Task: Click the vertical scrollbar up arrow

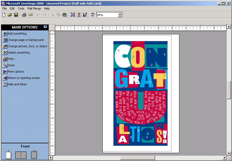Action: [x=229, y=27]
